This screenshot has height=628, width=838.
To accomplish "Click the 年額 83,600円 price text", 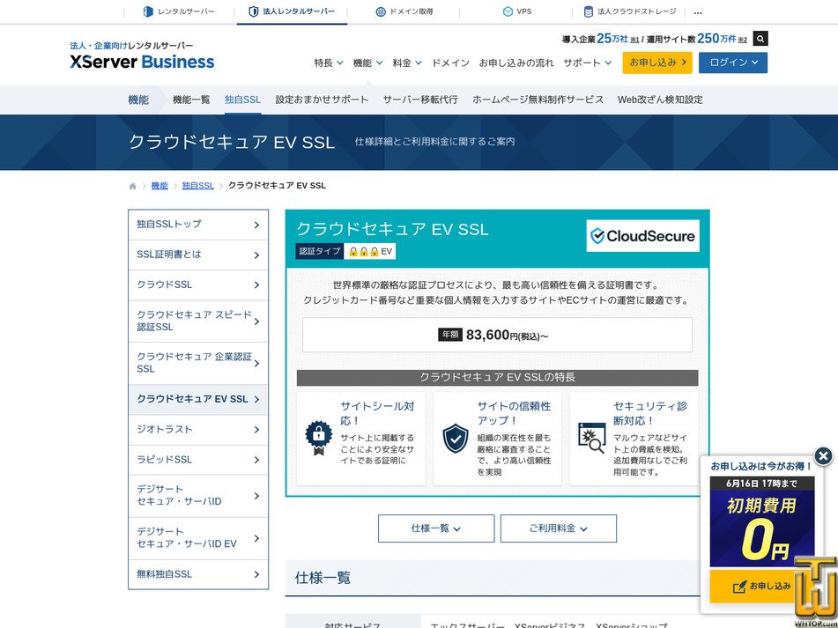I will pos(493,336).
